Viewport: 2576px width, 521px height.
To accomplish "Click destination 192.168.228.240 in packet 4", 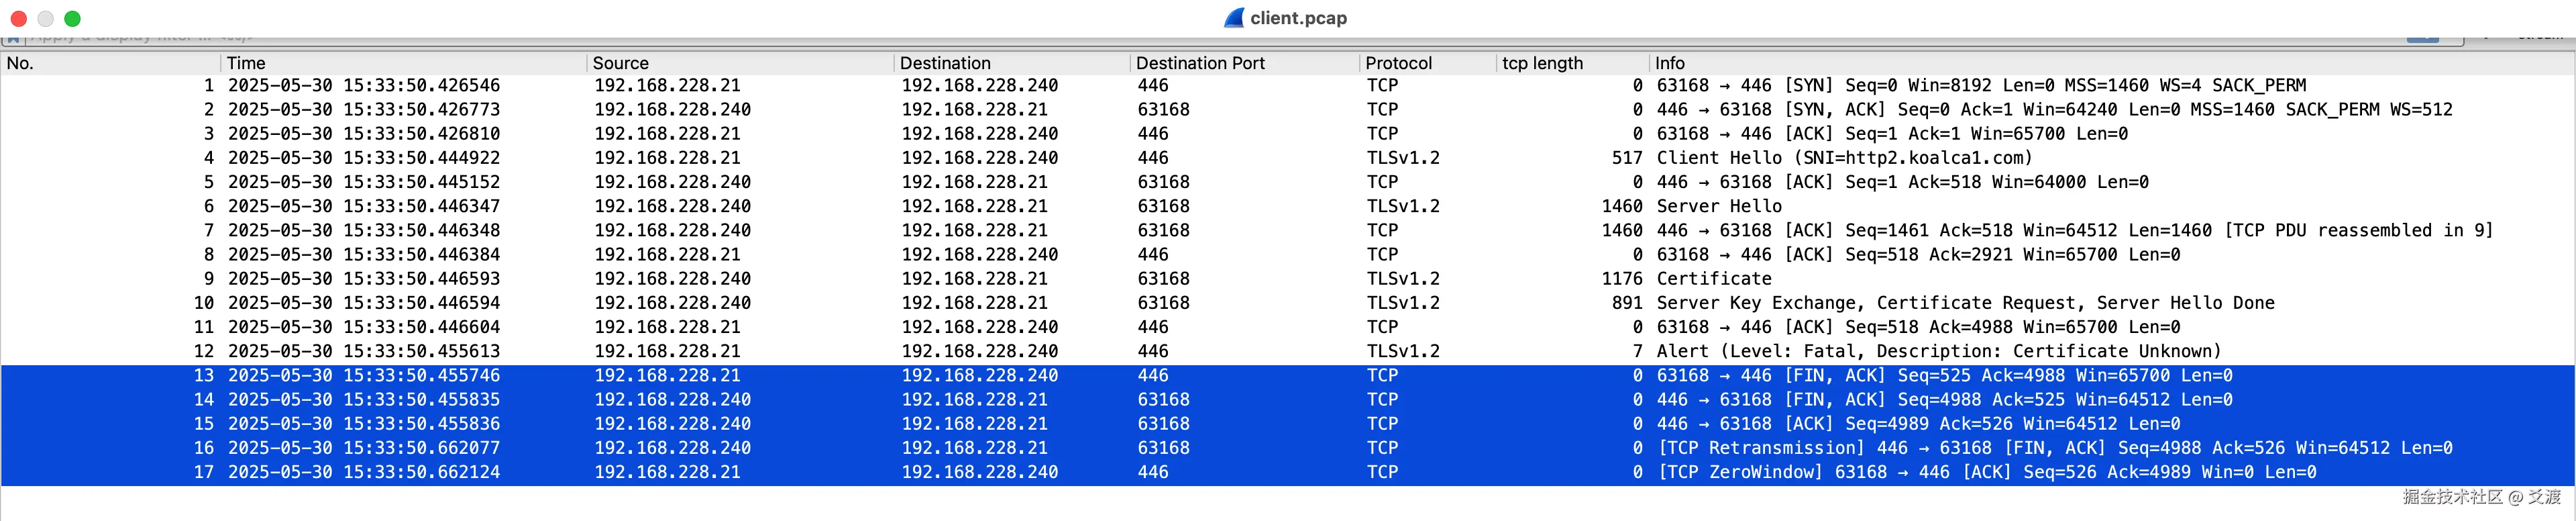I will 979,158.
